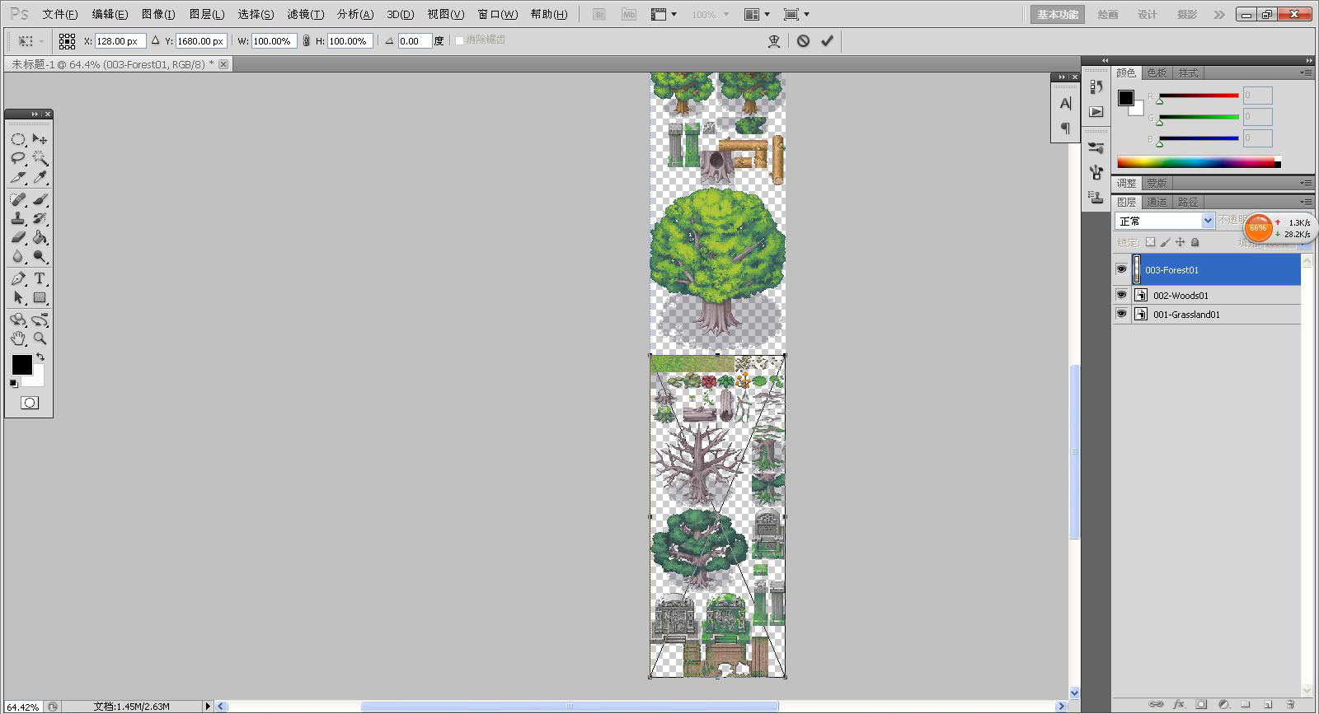
Task: Hide the 002-Woods01 layer
Action: coord(1121,295)
